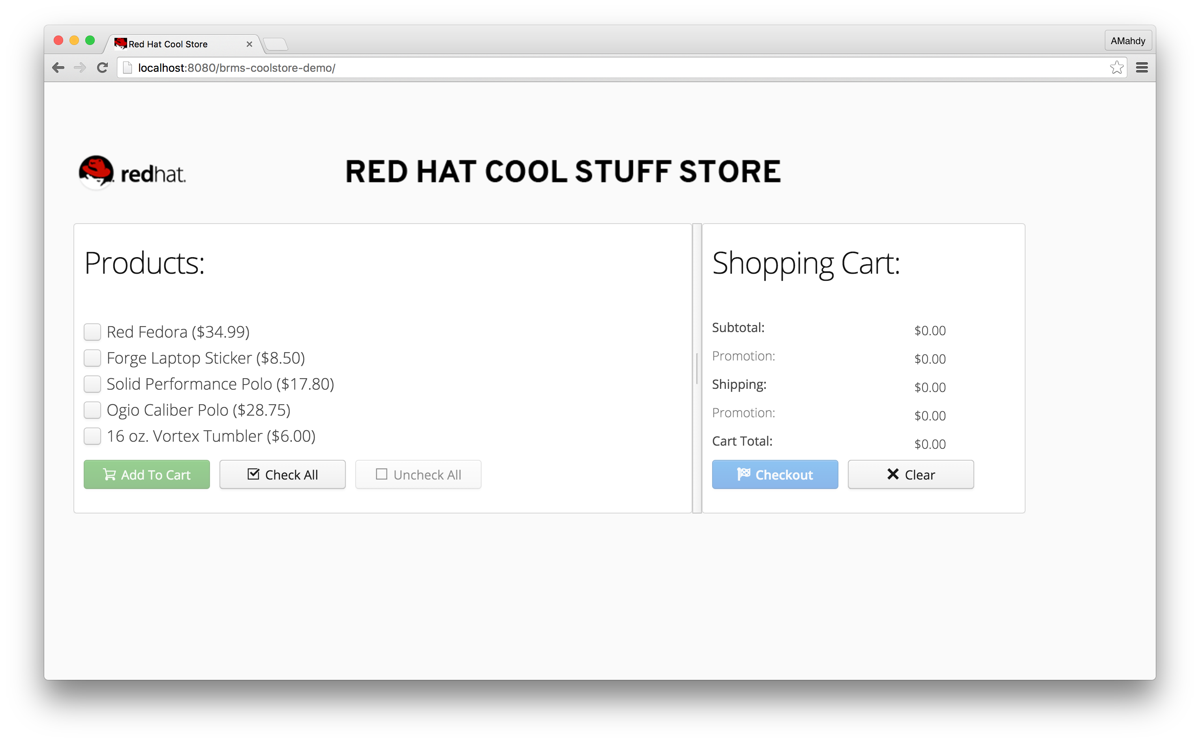1200x743 pixels.
Task: Click the Uncheck All button
Action: click(418, 475)
